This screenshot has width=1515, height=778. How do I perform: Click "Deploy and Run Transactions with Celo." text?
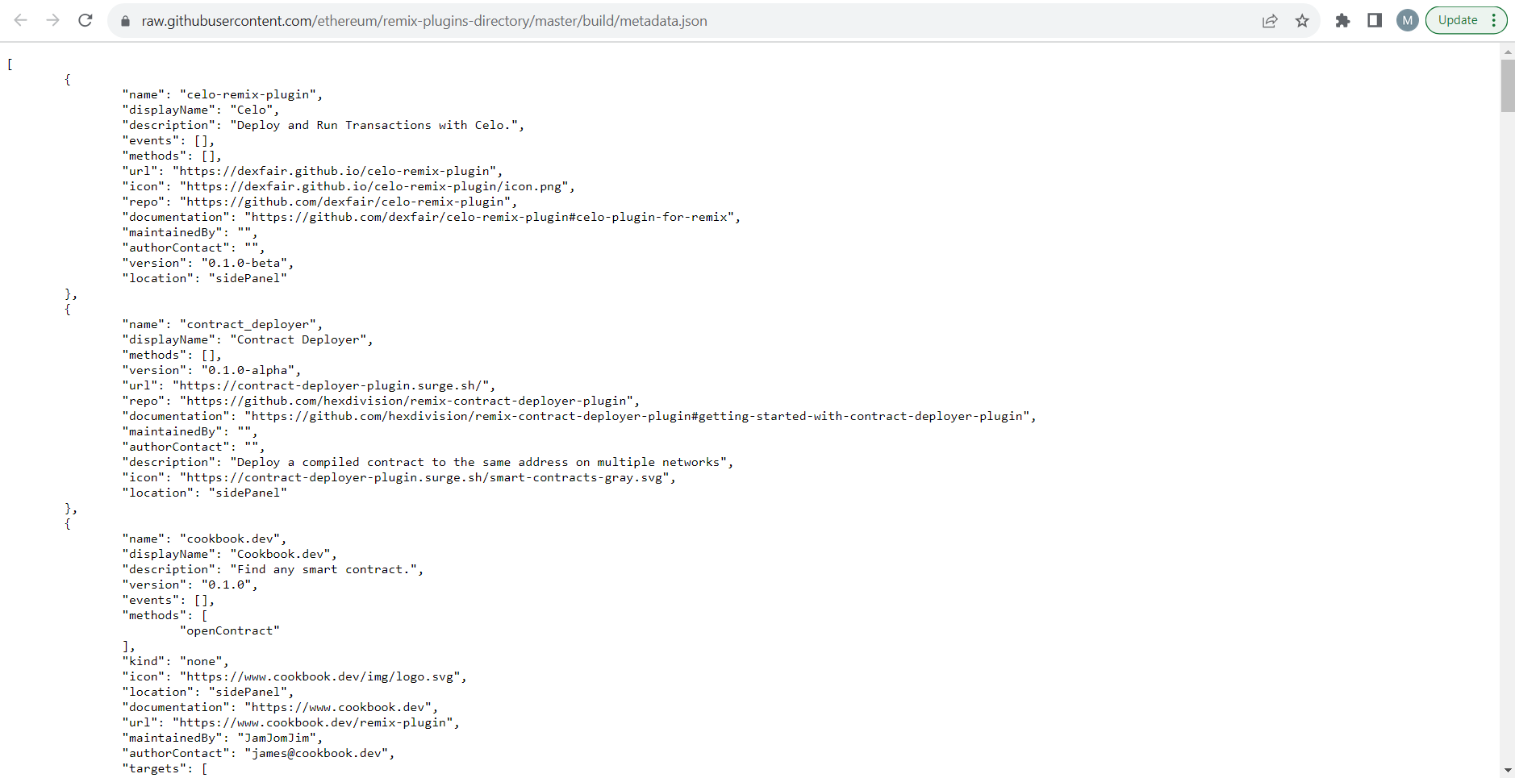click(377, 125)
